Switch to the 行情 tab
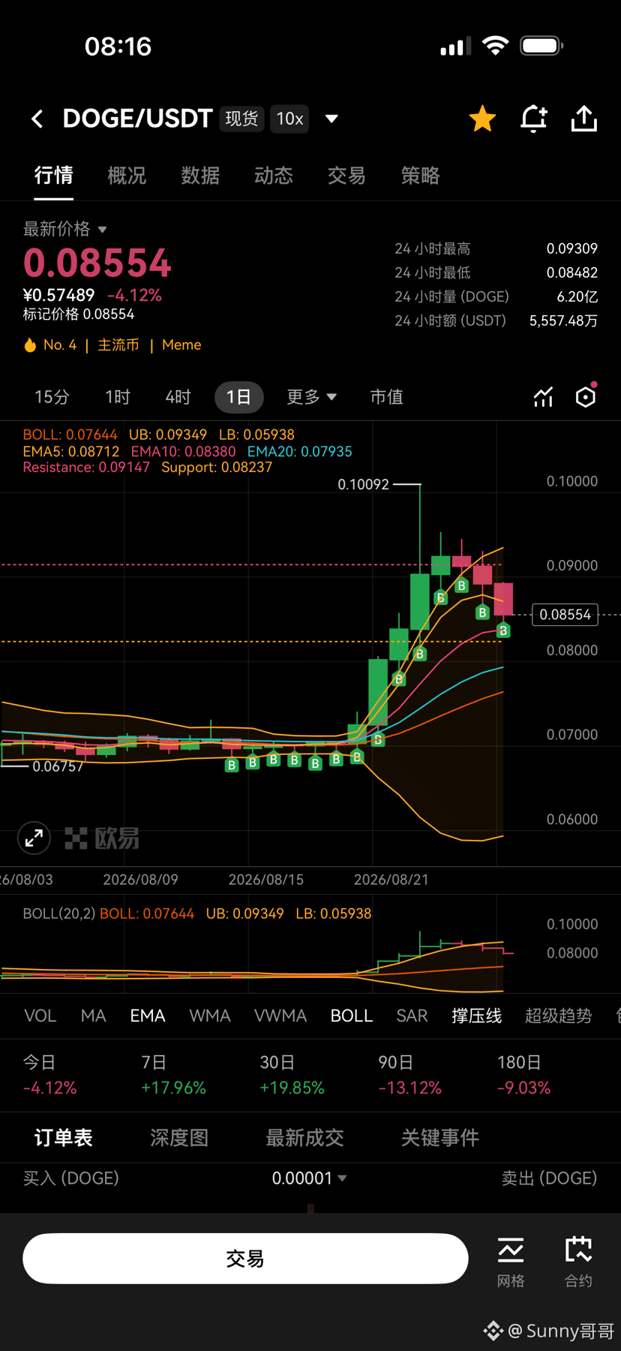 point(53,176)
